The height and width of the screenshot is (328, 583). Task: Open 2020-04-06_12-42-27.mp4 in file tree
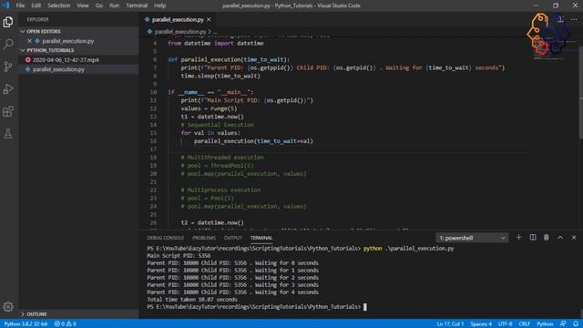click(x=66, y=60)
